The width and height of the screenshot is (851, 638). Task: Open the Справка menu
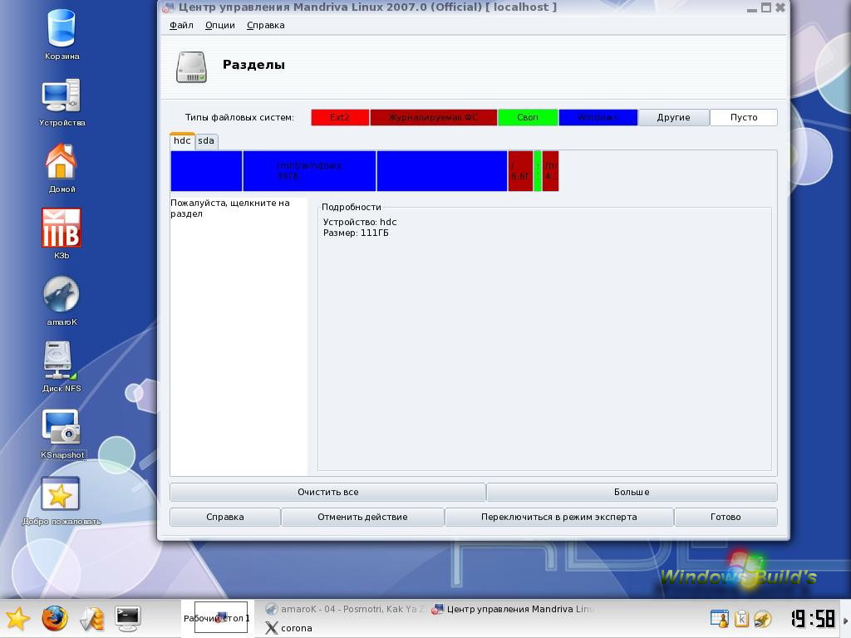[265, 25]
